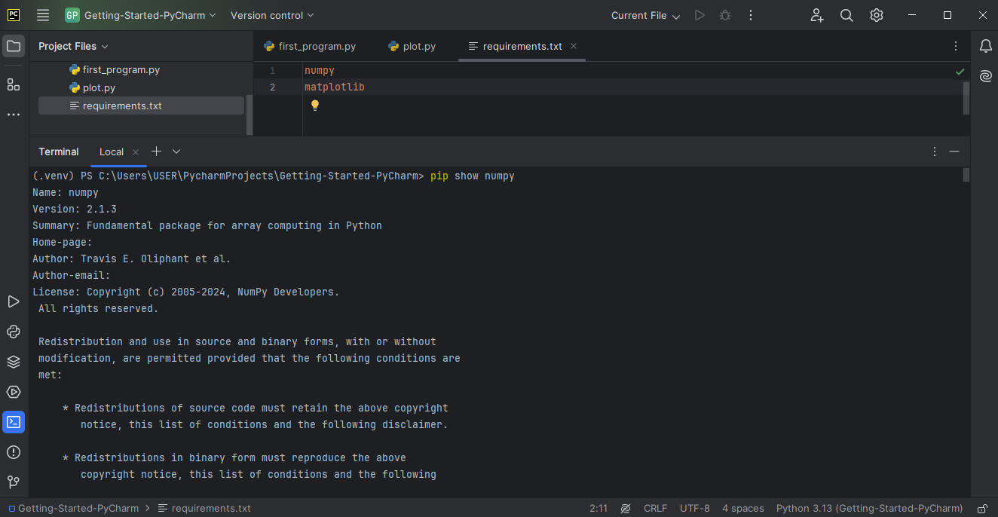Open IDE settings gear
998x517 pixels.
point(876,15)
